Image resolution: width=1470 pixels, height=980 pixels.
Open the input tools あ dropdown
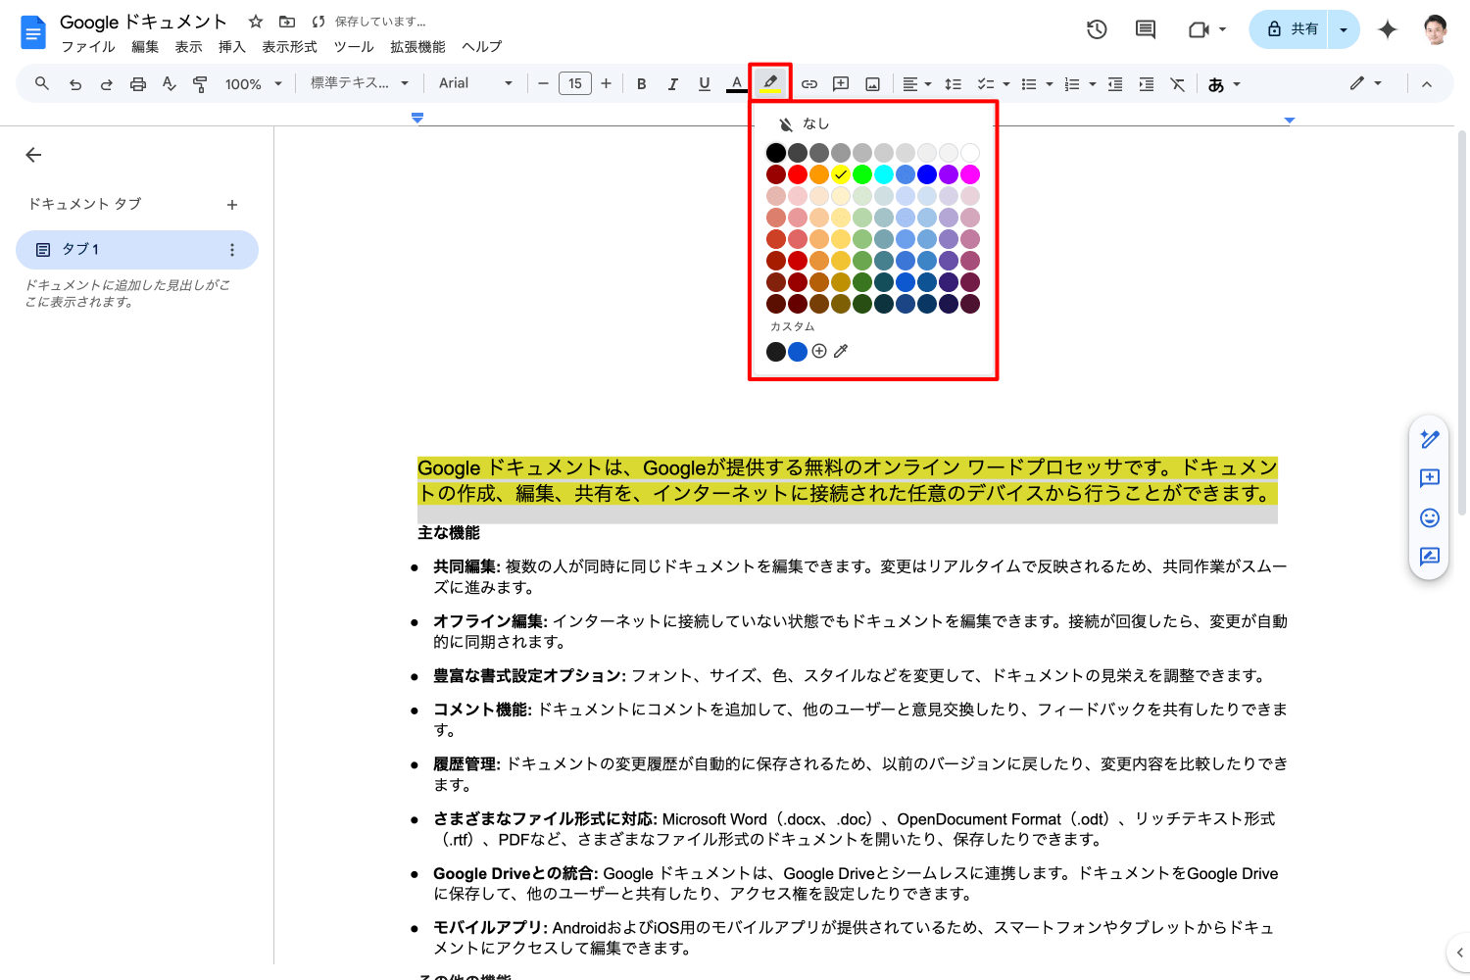click(1224, 84)
